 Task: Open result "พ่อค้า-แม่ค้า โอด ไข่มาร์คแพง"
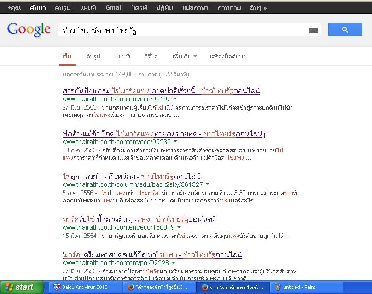(x=163, y=134)
